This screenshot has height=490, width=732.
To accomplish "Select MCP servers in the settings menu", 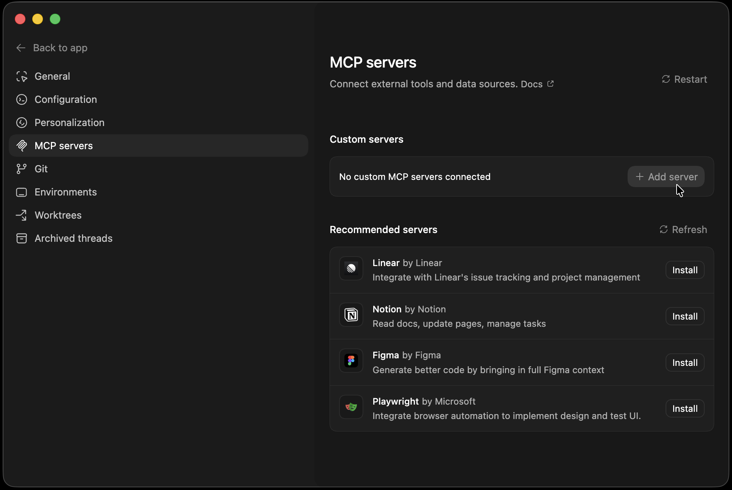I will [64, 145].
